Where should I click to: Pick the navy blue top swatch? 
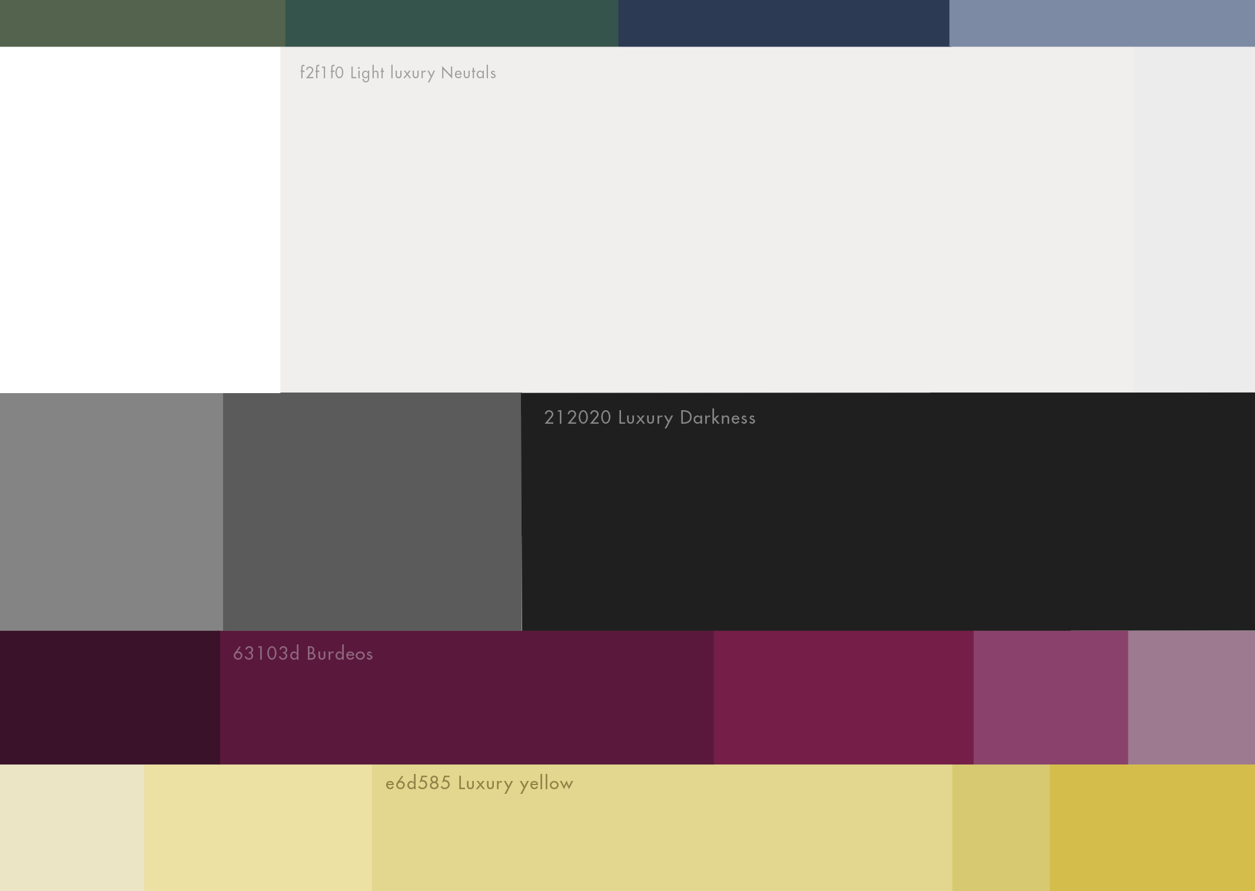click(x=783, y=23)
